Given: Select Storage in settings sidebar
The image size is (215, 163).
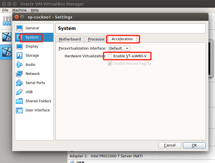Looking at the screenshot, I should pyautogui.click(x=34, y=56).
